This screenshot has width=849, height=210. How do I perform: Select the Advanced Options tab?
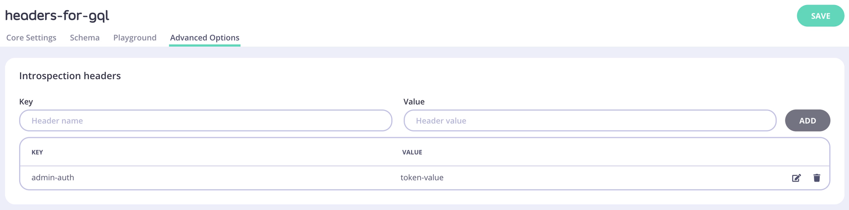205,38
